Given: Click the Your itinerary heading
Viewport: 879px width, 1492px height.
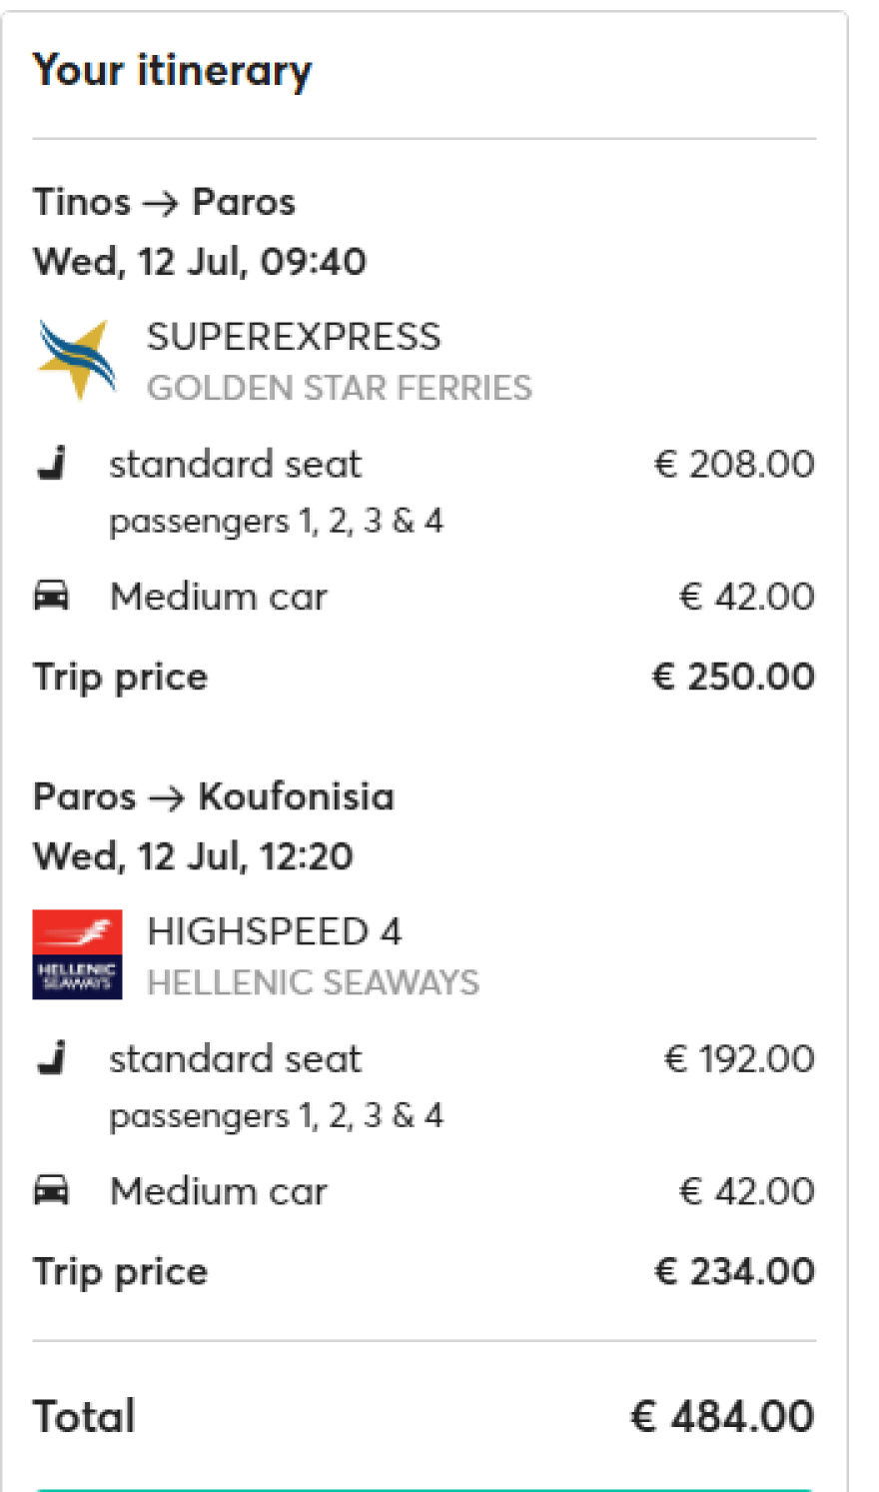Looking at the screenshot, I should coord(172,71).
